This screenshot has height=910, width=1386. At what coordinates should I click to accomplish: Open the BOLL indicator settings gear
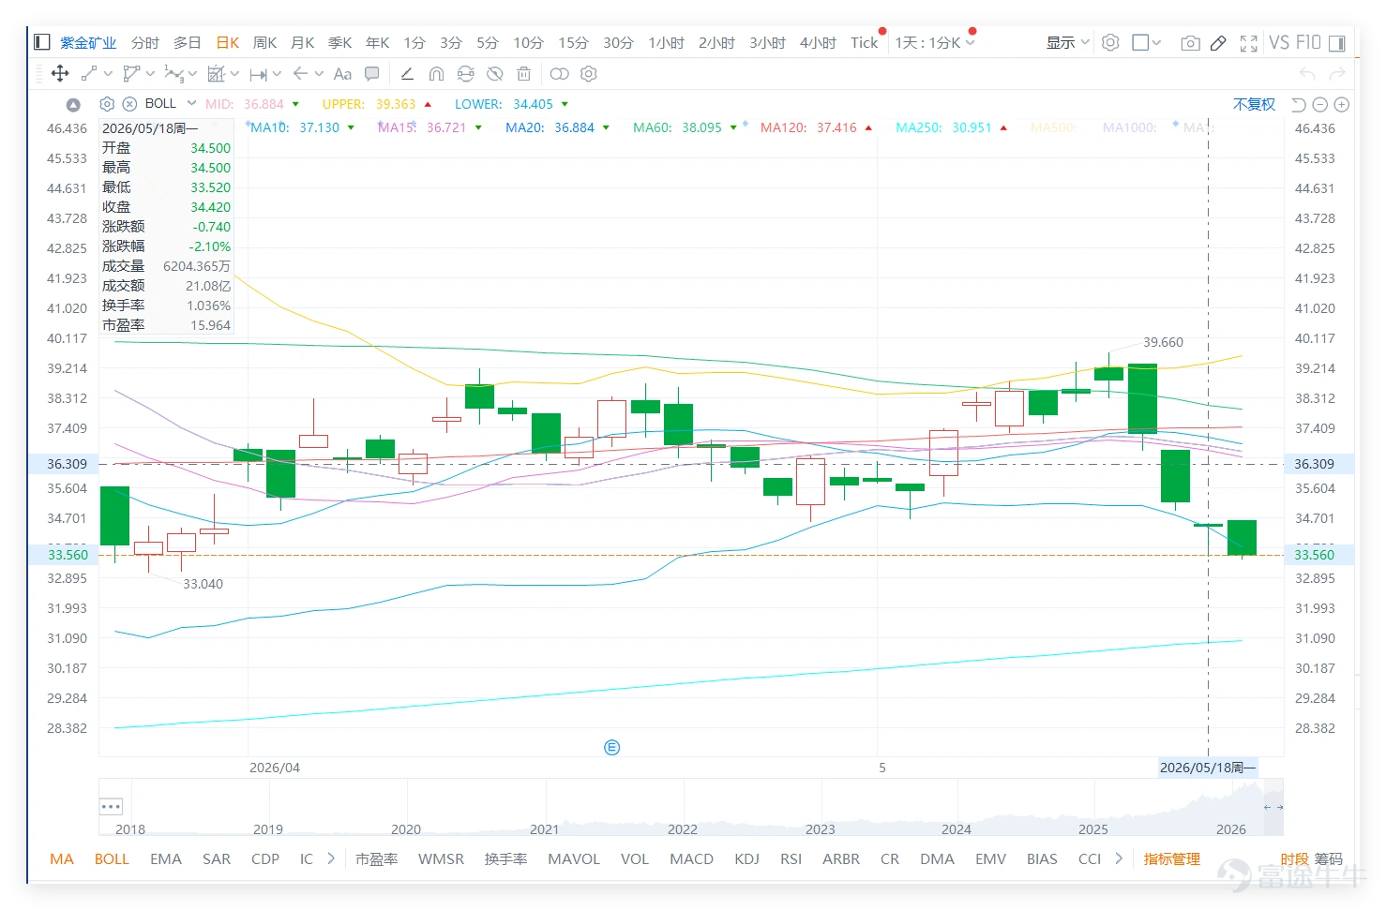(x=107, y=104)
